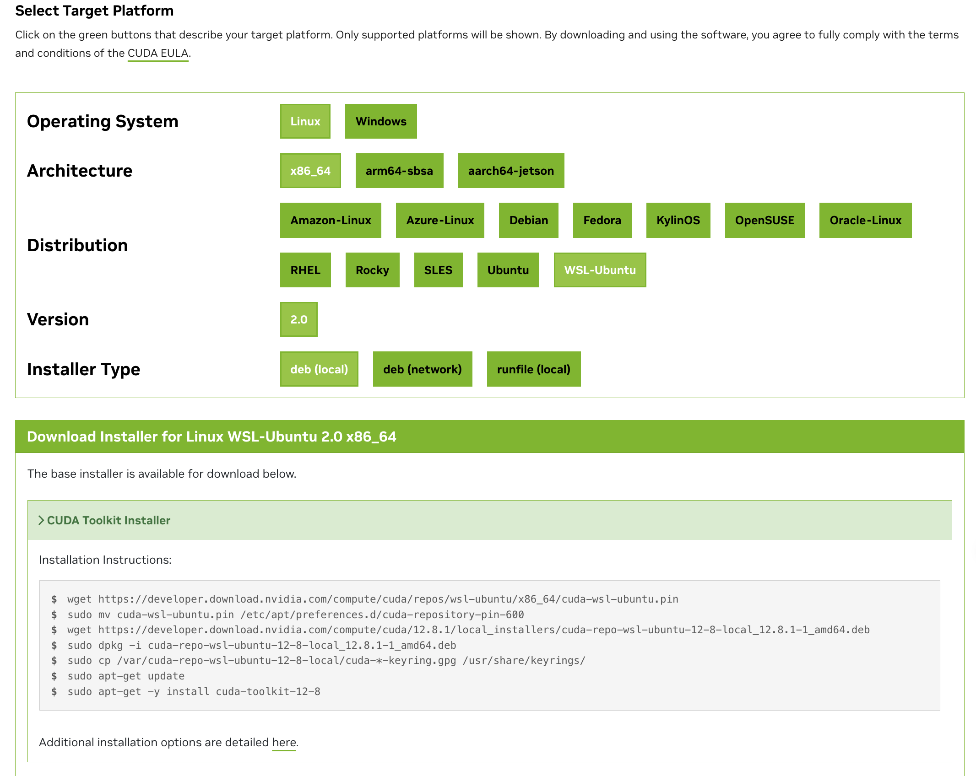Click the 'Installation Instructions:' label
Image resolution: width=976 pixels, height=776 pixels.
(105, 560)
